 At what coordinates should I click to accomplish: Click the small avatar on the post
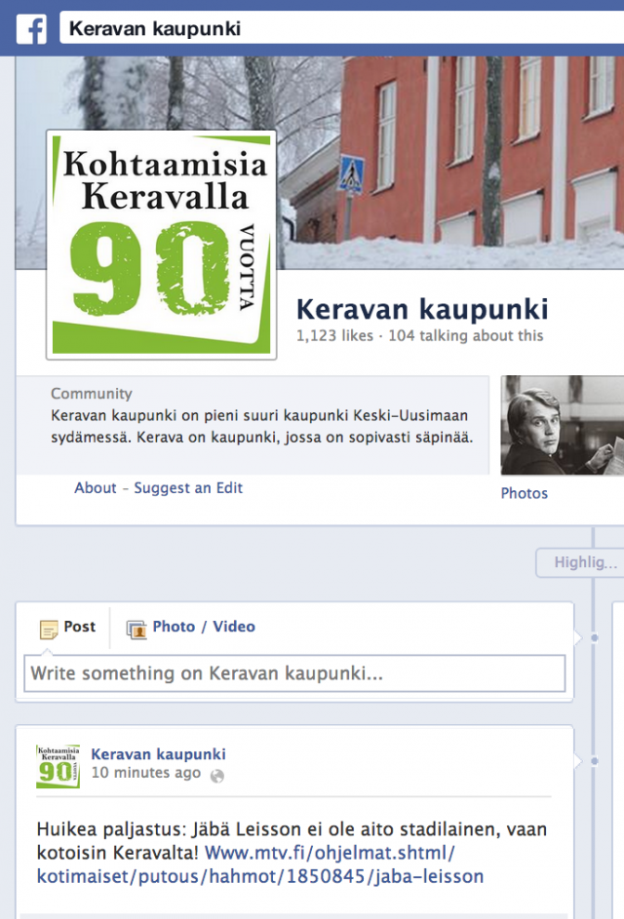click(58, 766)
